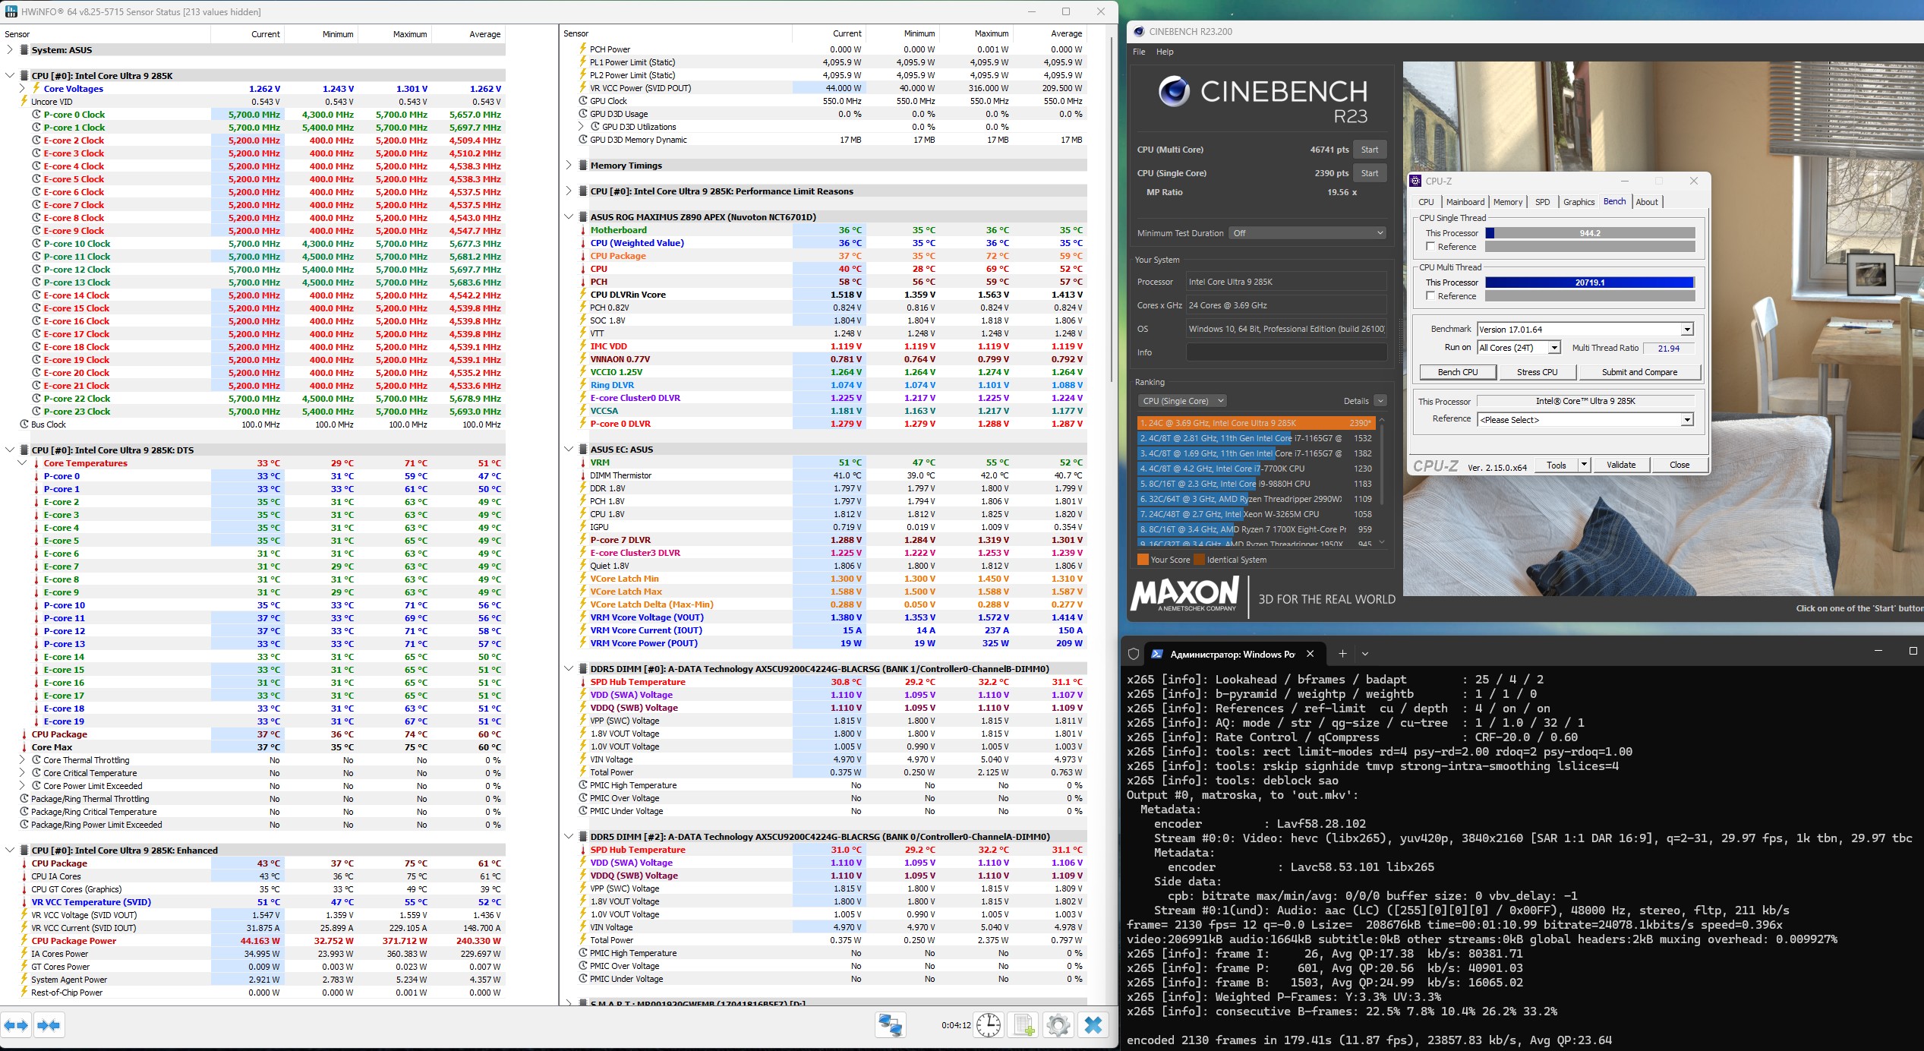Enable Reference checkbox under CPU Multi Thread
This screenshot has height=1051, width=1924.
(1430, 296)
